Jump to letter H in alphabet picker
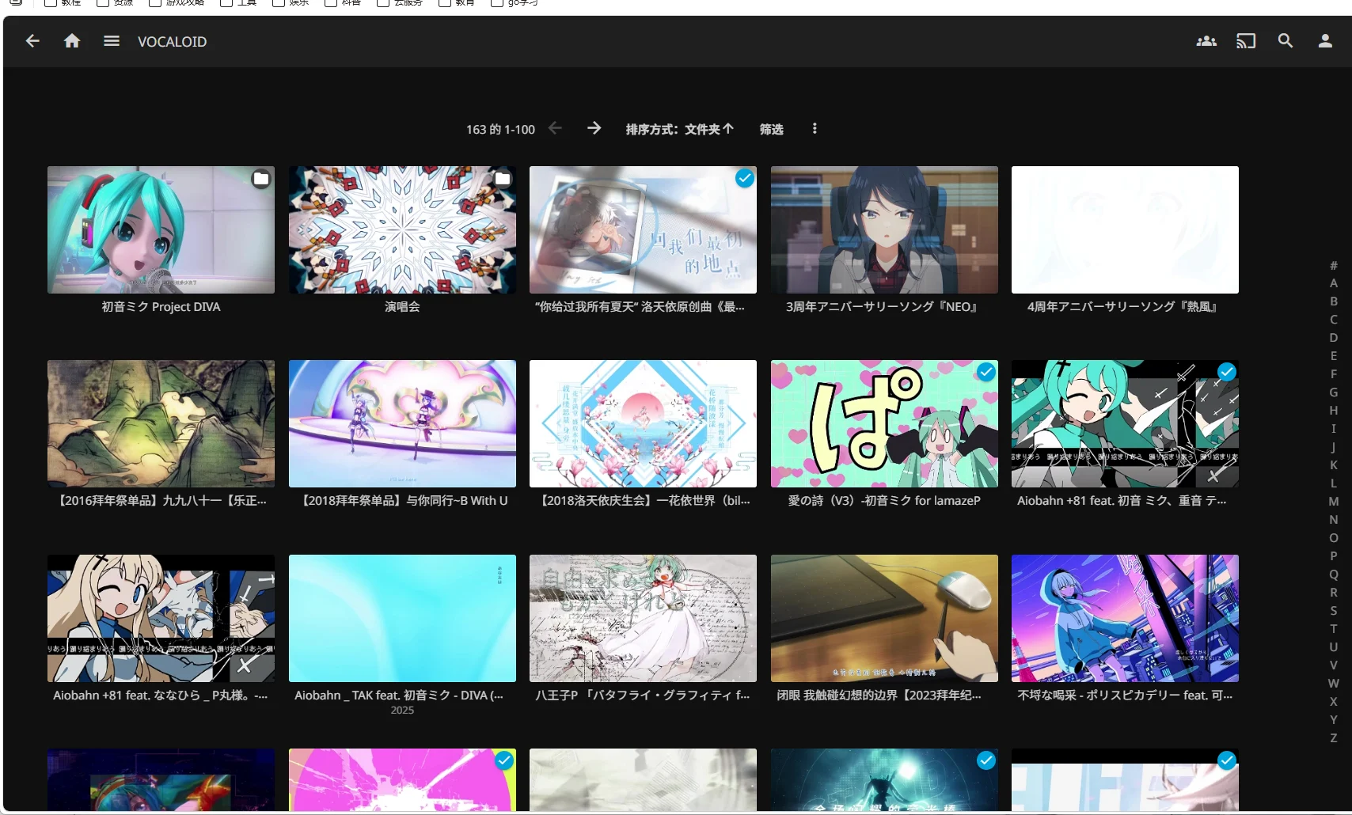1352x815 pixels. point(1334,411)
